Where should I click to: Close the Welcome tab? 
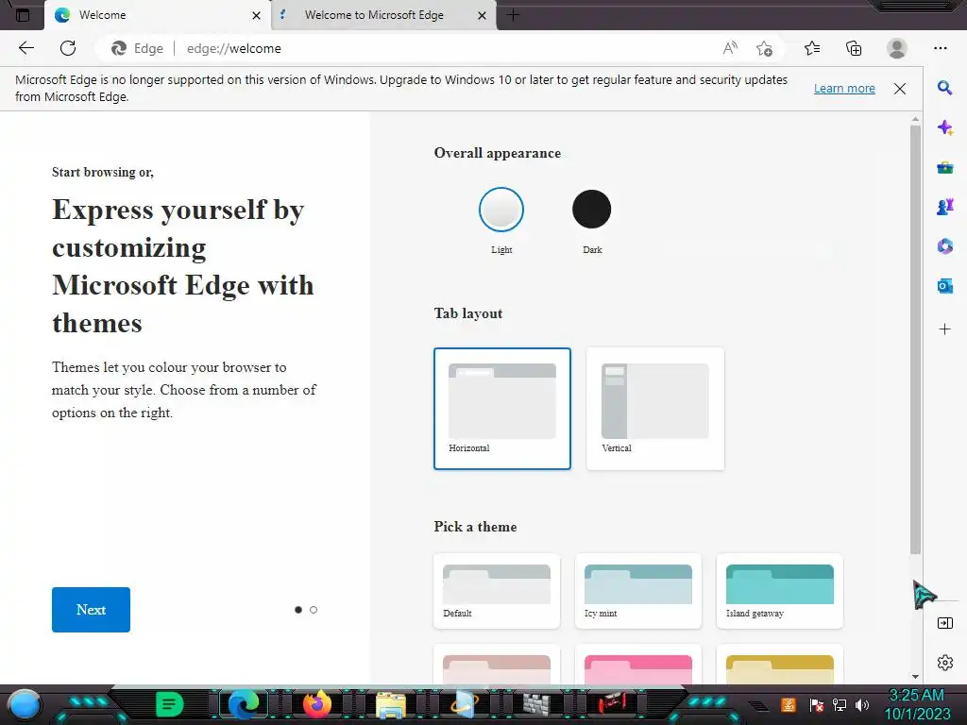[257, 15]
